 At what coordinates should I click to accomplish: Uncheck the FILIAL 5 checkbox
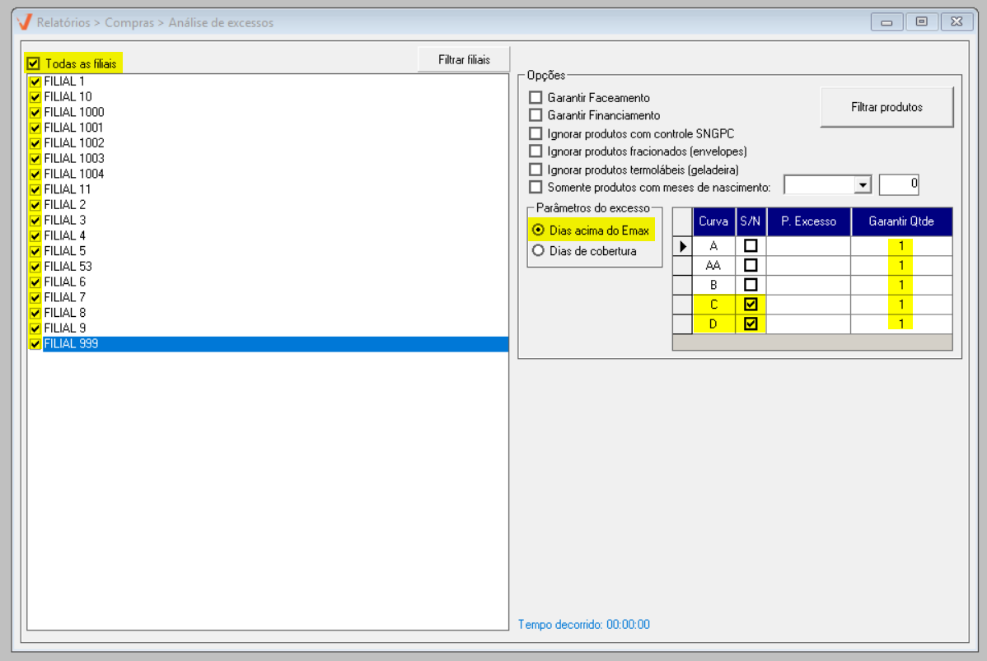[35, 251]
